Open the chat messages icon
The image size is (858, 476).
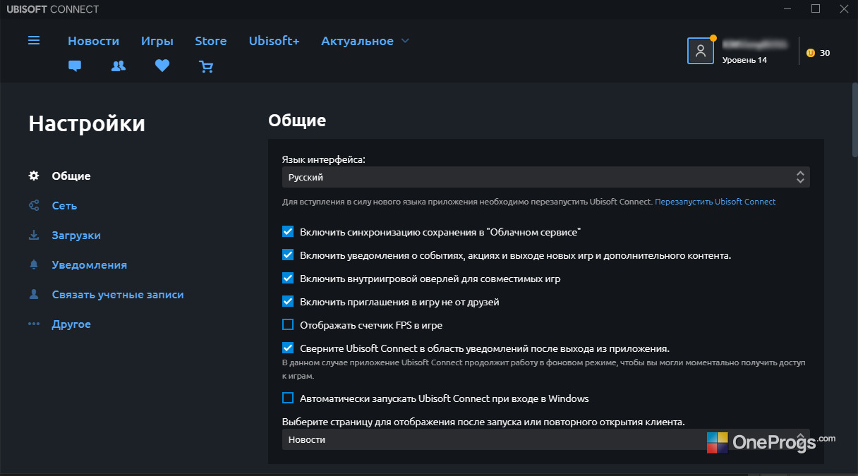pyautogui.click(x=75, y=66)
